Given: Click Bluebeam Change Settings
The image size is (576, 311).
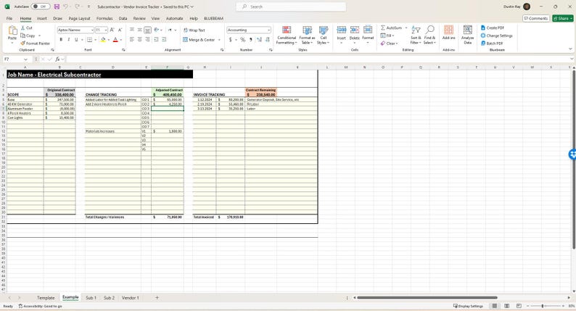Looking at the screenshot, I should (497, 36).
